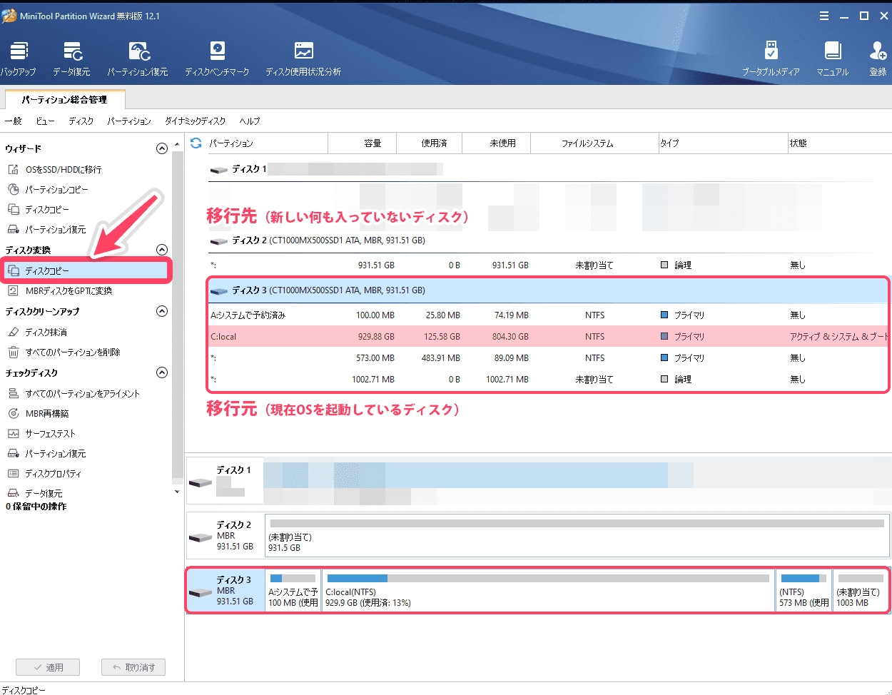Collapse the ディスククリーンアップ section
892x695 pixels.
coord(162,311)
